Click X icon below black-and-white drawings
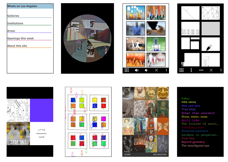228x162 pixels. coord(211,70)
